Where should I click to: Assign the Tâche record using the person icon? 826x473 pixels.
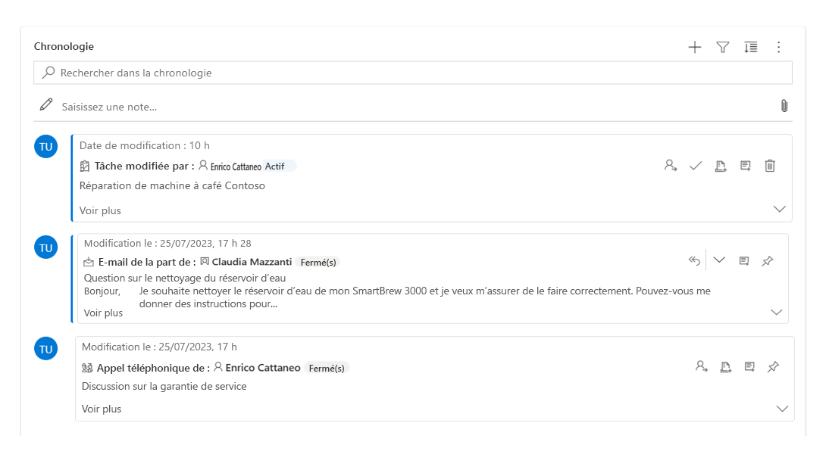point(670,166)
